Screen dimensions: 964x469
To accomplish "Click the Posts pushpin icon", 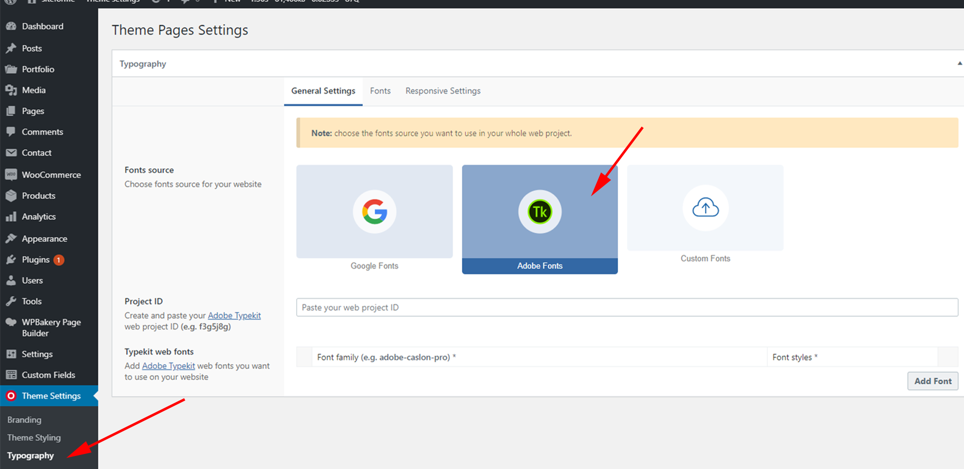I will (x=11, y=48).
